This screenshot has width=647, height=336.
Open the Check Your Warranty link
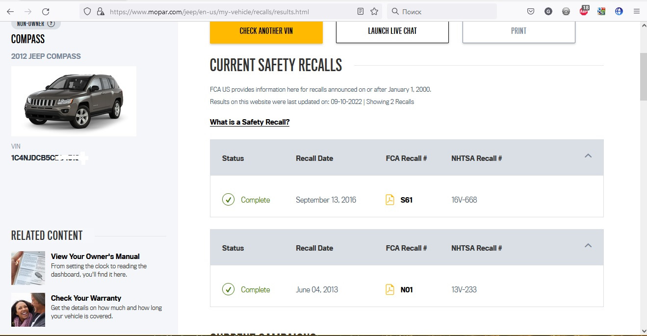tap(86, 298)
